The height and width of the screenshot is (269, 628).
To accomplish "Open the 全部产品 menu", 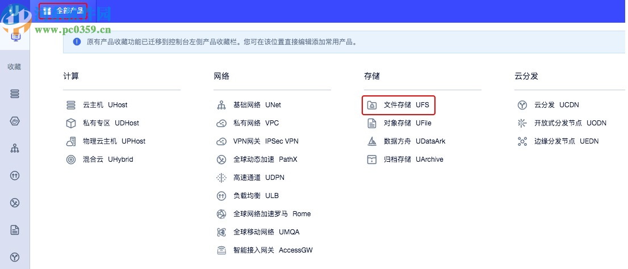I will 63,11.
